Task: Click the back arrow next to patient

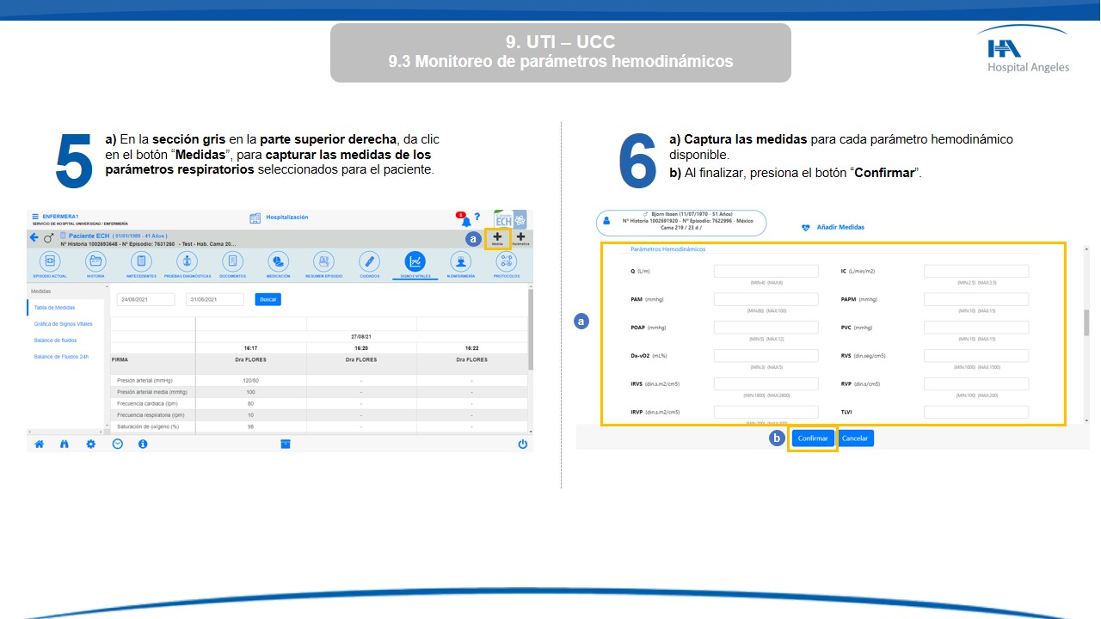Action: coord(34,237)
